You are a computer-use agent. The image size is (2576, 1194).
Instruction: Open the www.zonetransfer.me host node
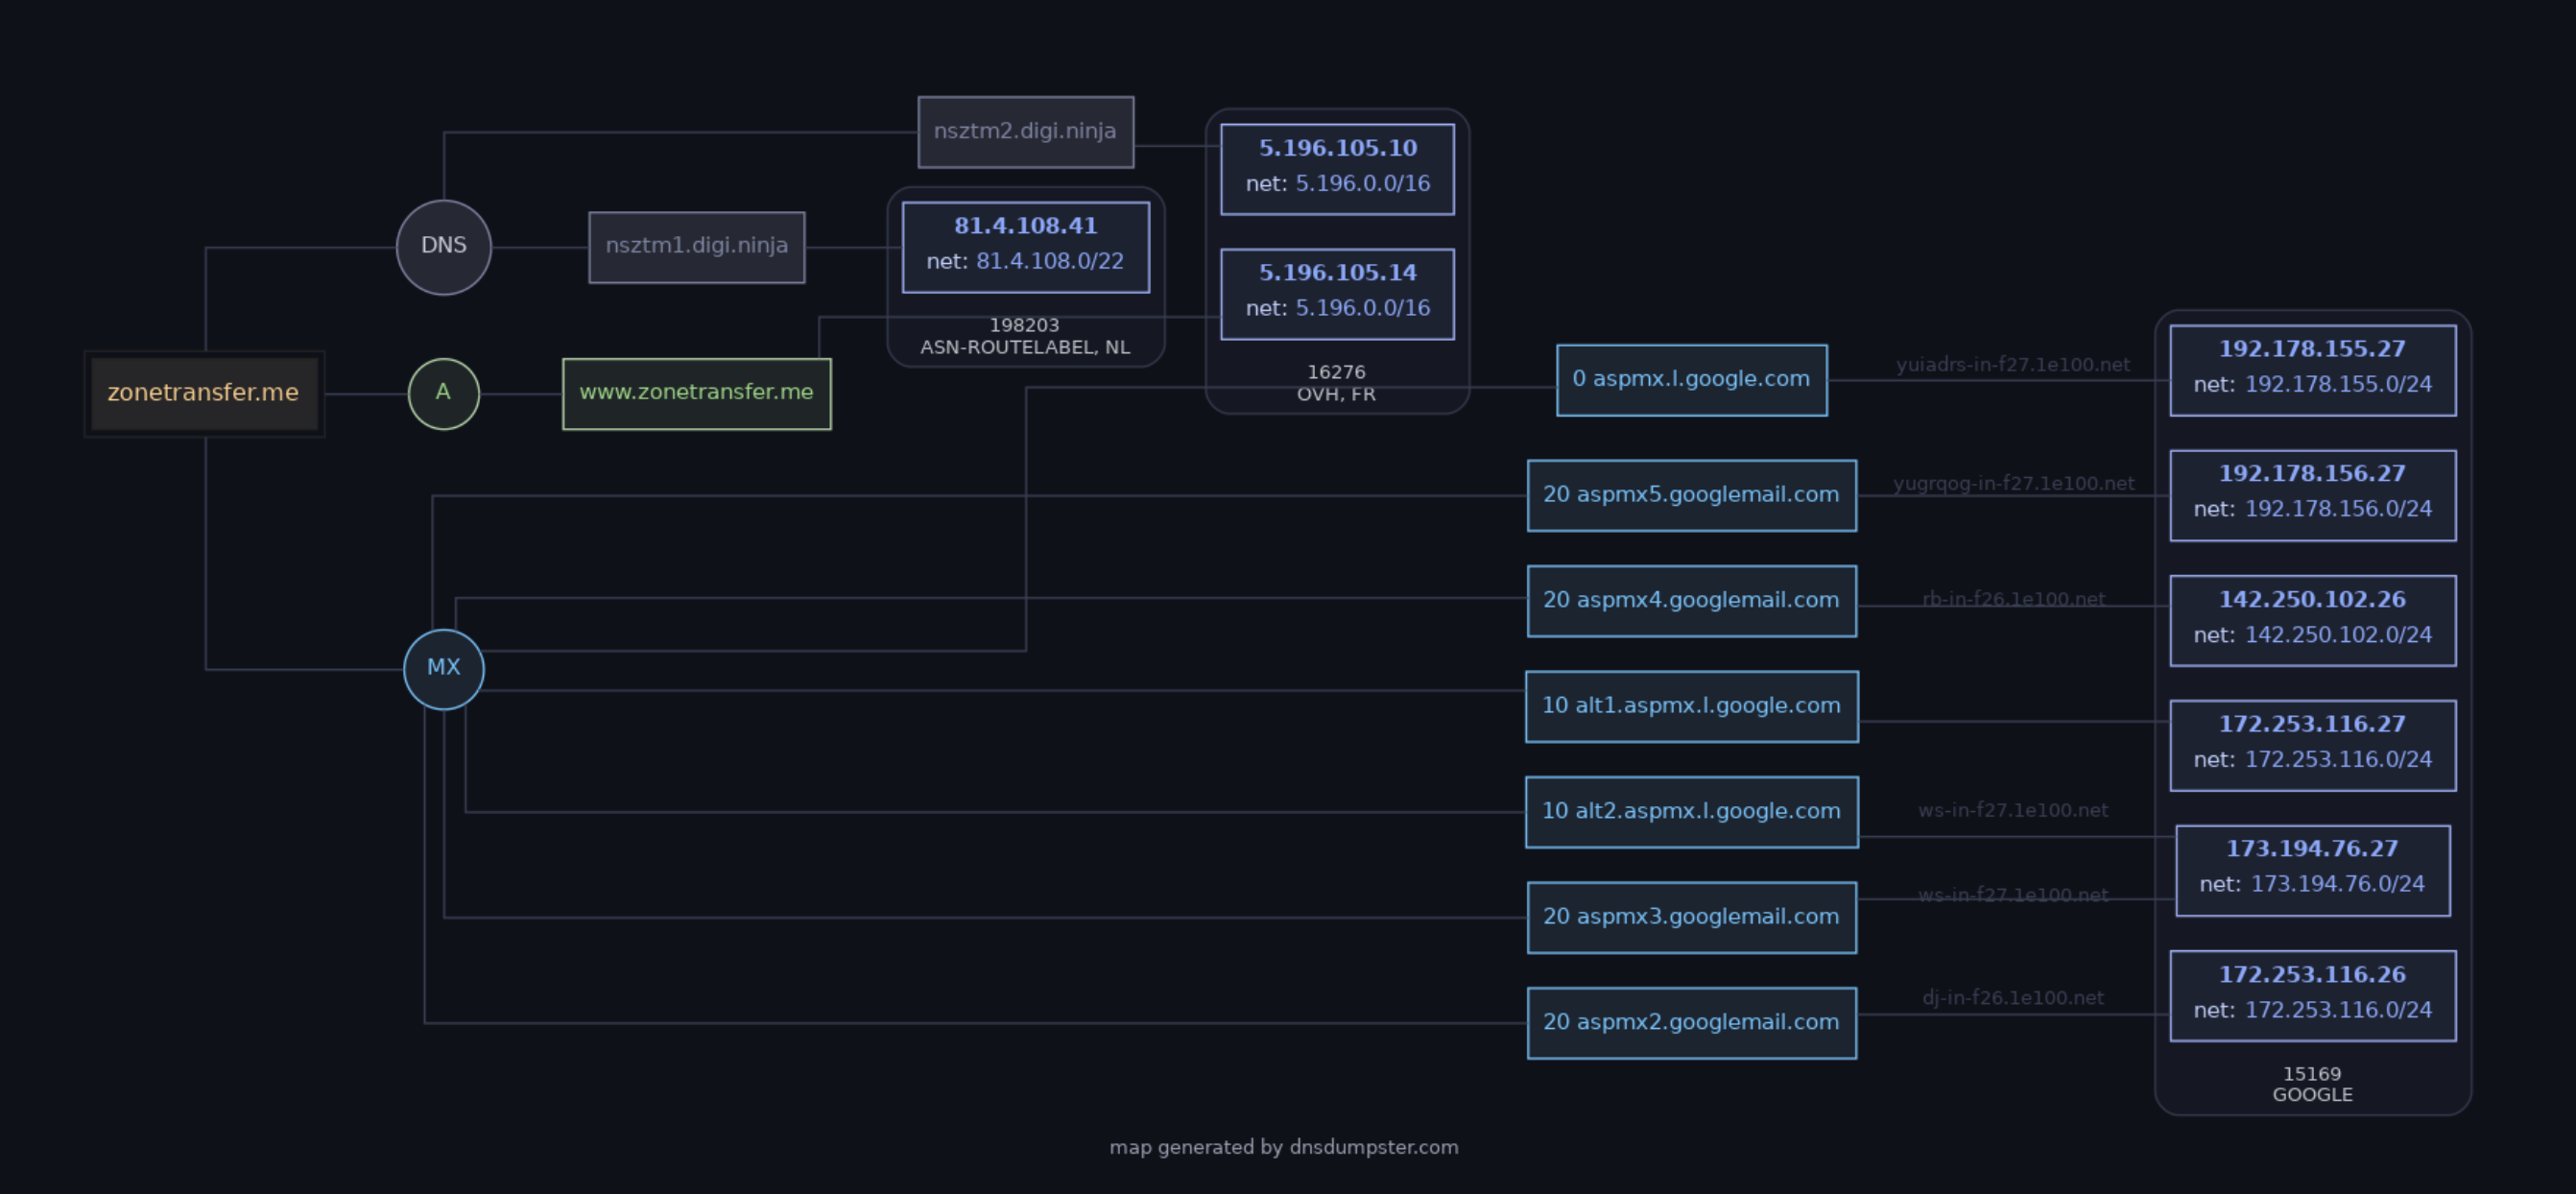pos(696,393)
